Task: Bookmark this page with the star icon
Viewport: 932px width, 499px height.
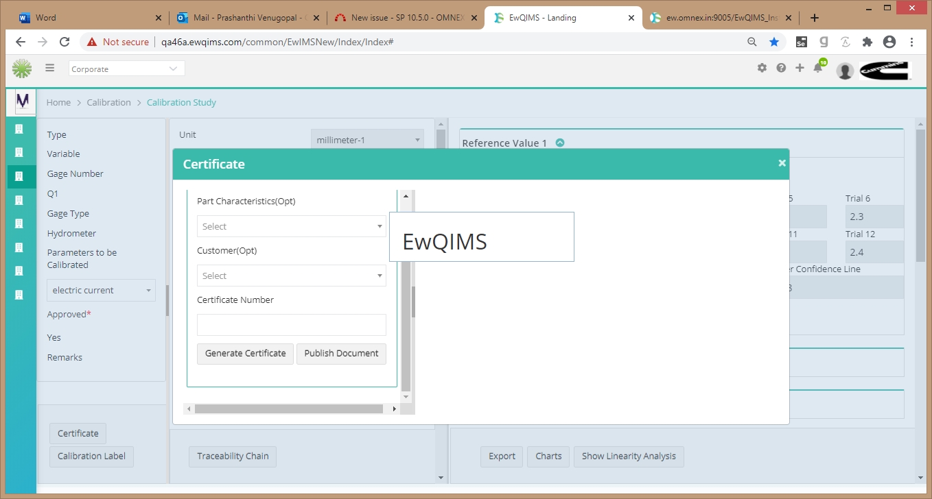Action: click(x=774, y=42)
